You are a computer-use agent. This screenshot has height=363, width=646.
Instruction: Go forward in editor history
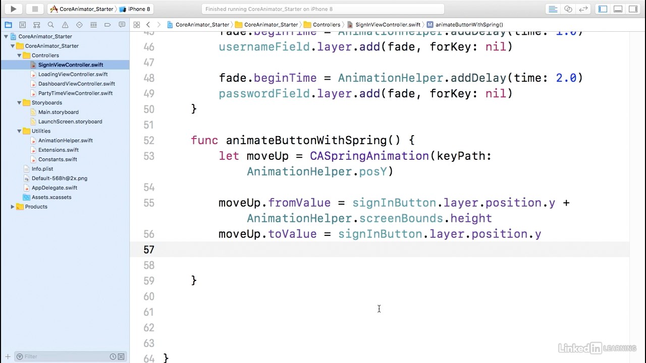158,25
